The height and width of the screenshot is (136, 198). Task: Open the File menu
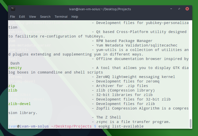[13, 16]
